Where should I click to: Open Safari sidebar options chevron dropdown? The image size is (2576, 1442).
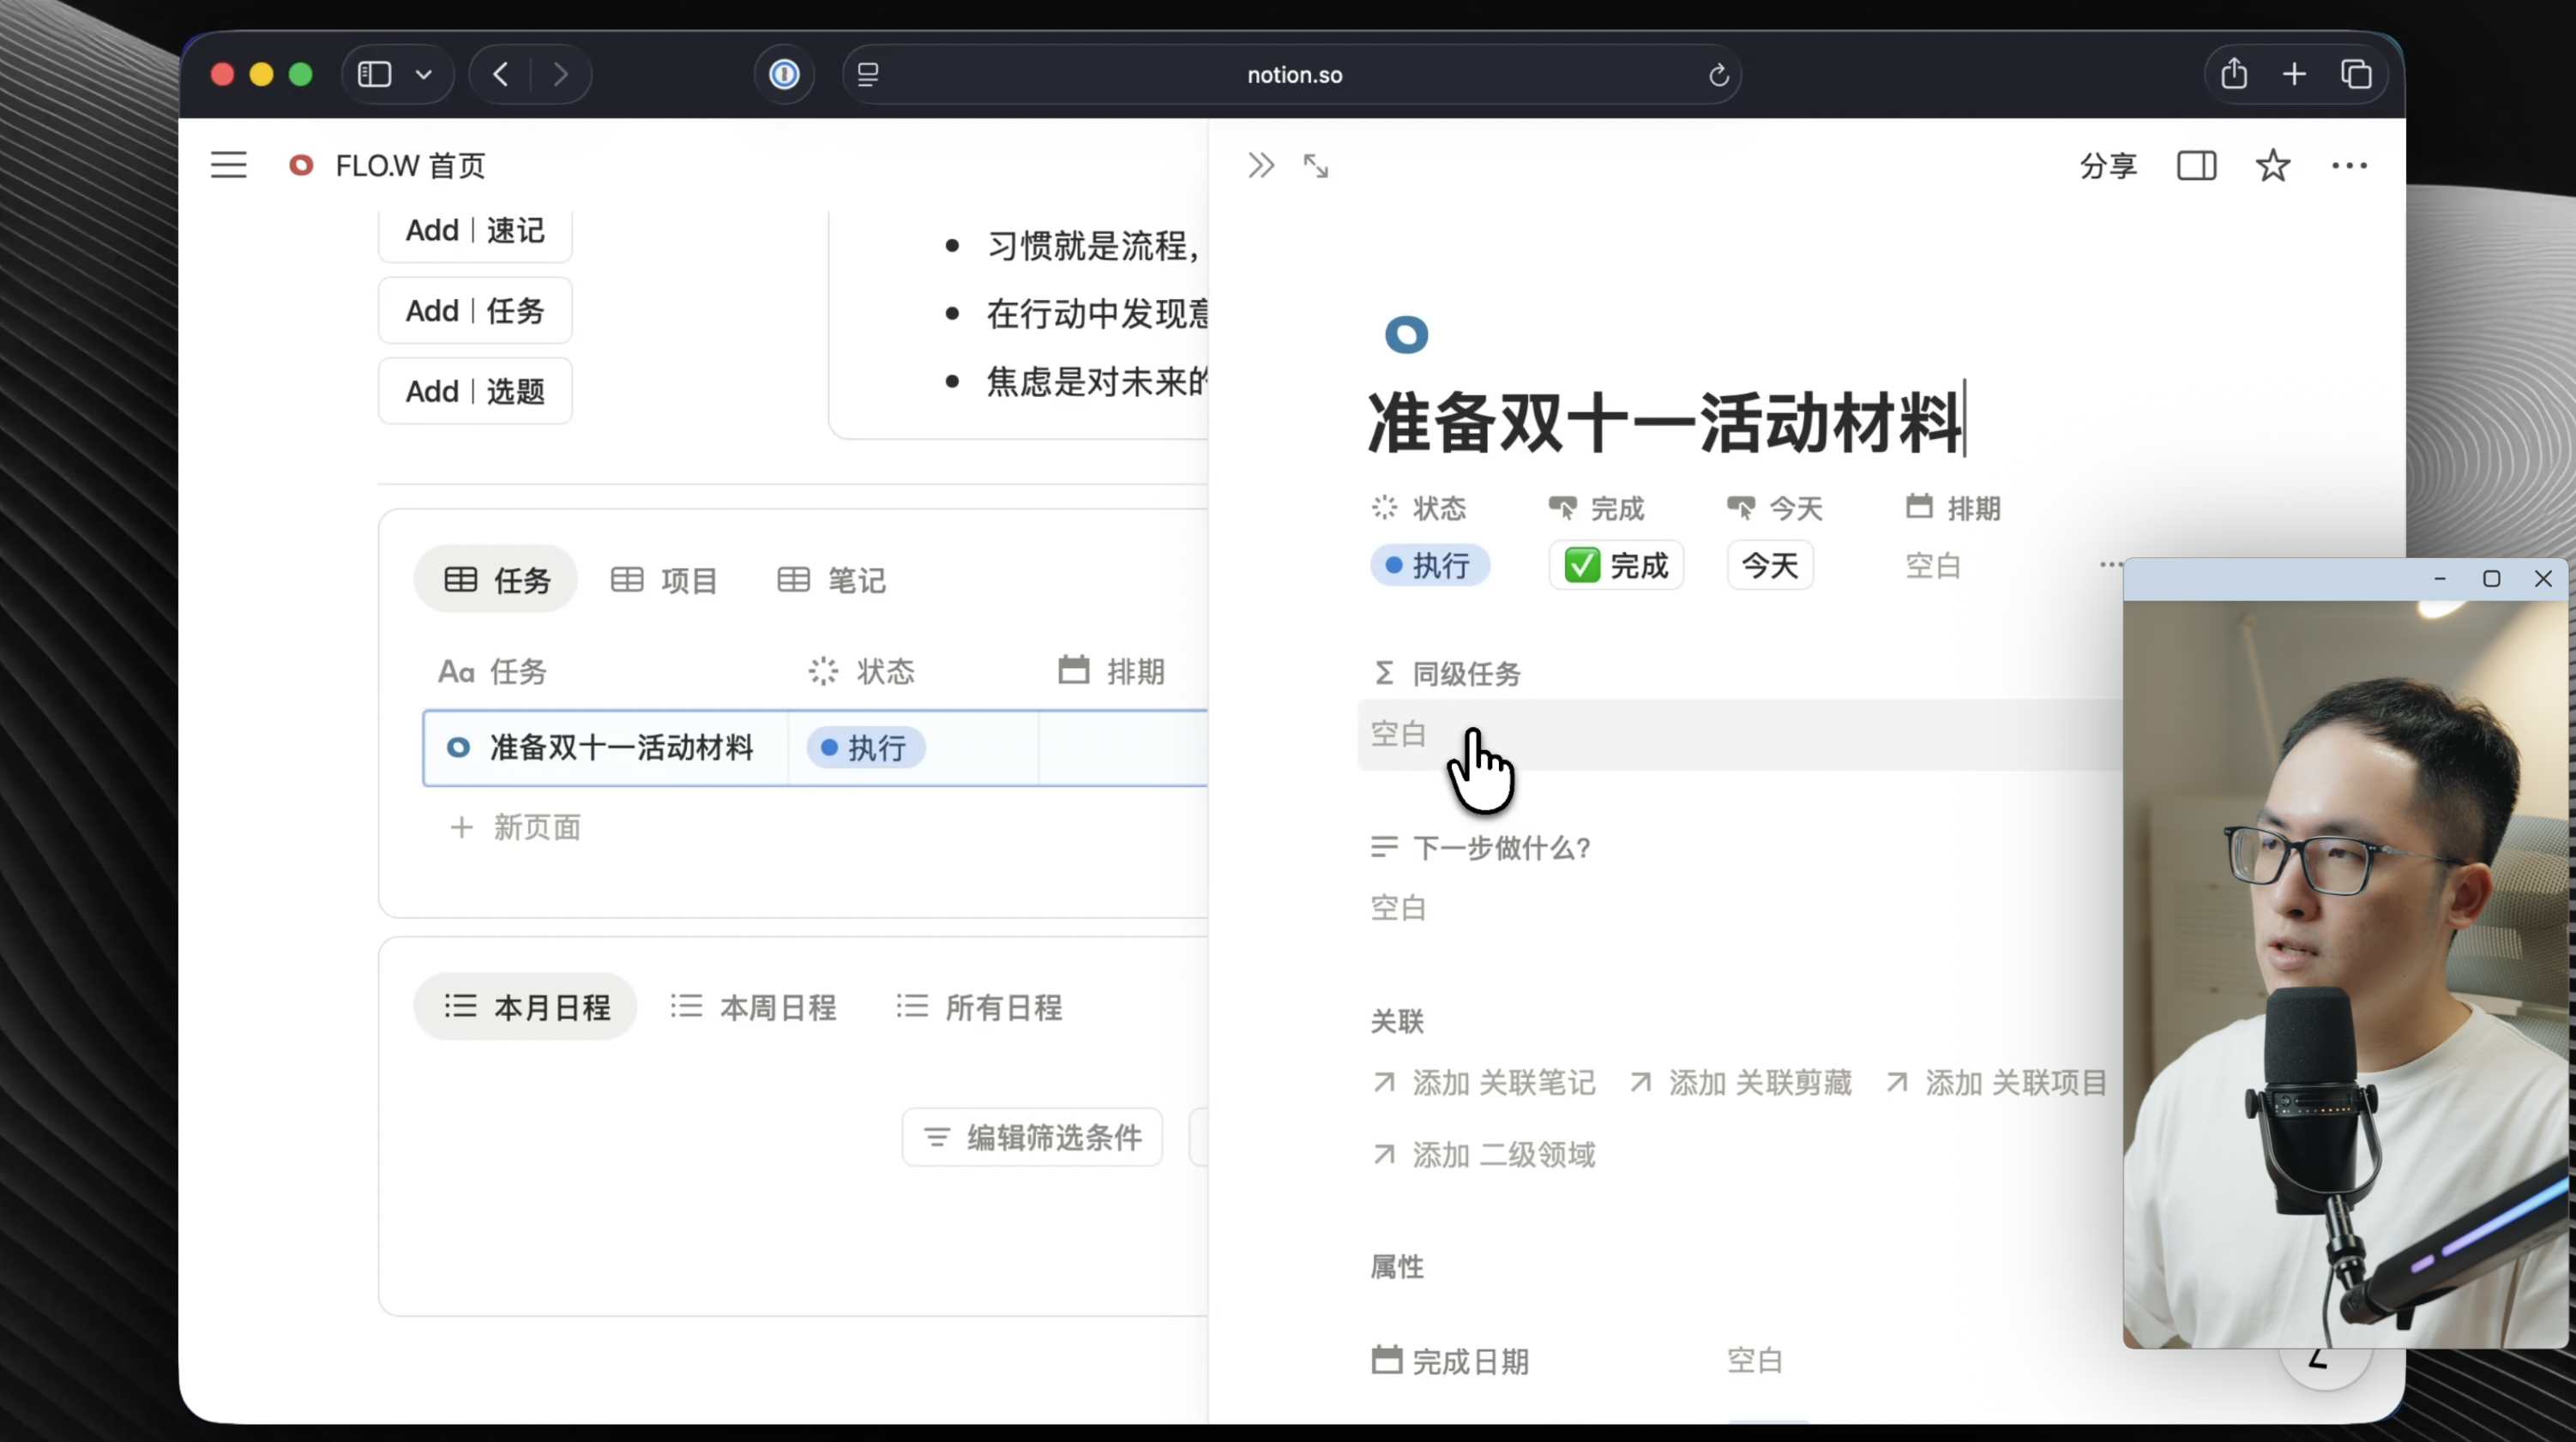[x=424, y=75]
